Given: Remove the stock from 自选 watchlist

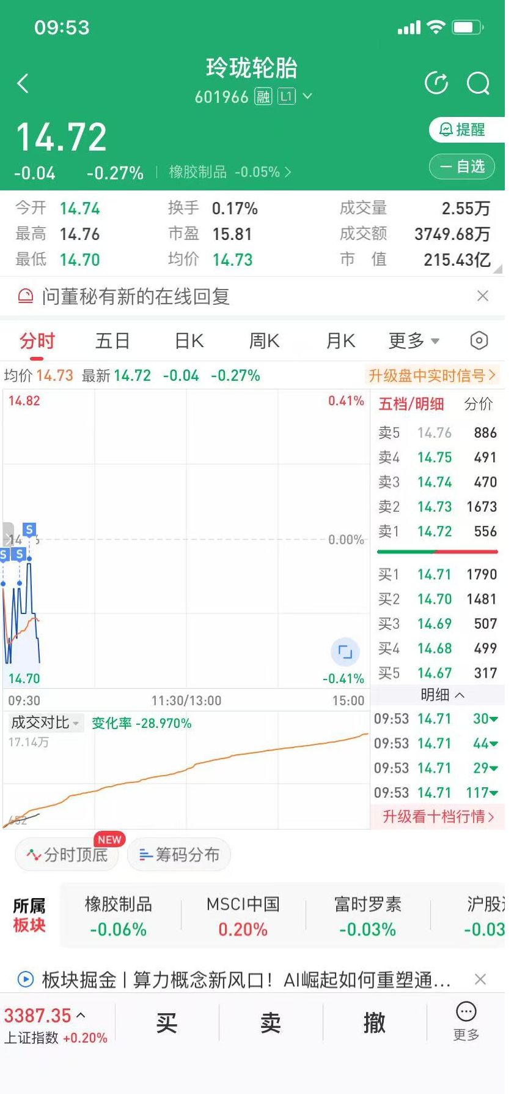Looking at the screenshot, I should [462, 167].
